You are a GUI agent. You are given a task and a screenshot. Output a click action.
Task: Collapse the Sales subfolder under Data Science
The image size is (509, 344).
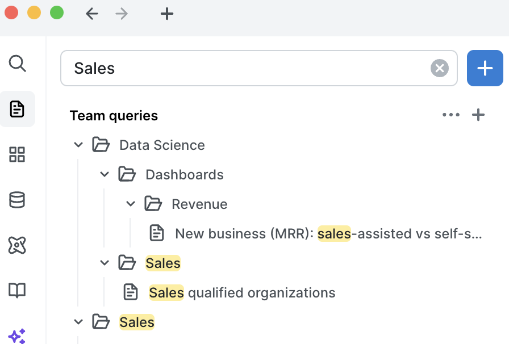coord(105,263)
